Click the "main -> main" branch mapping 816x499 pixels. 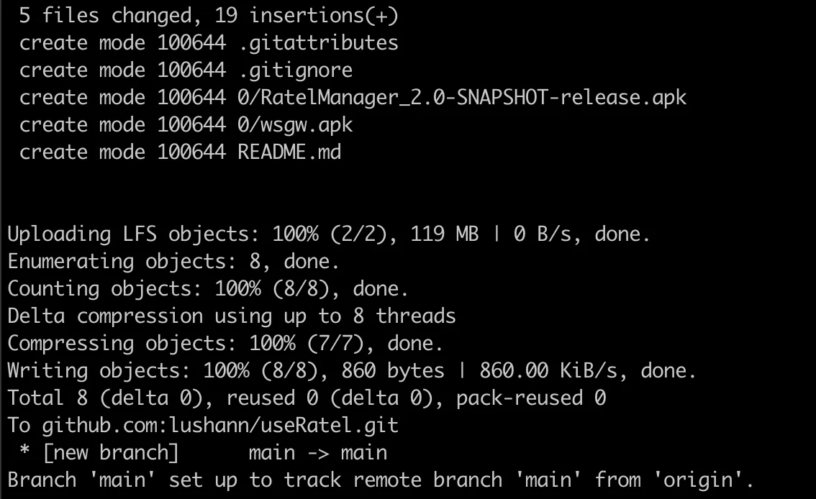[x=318, y=452]
